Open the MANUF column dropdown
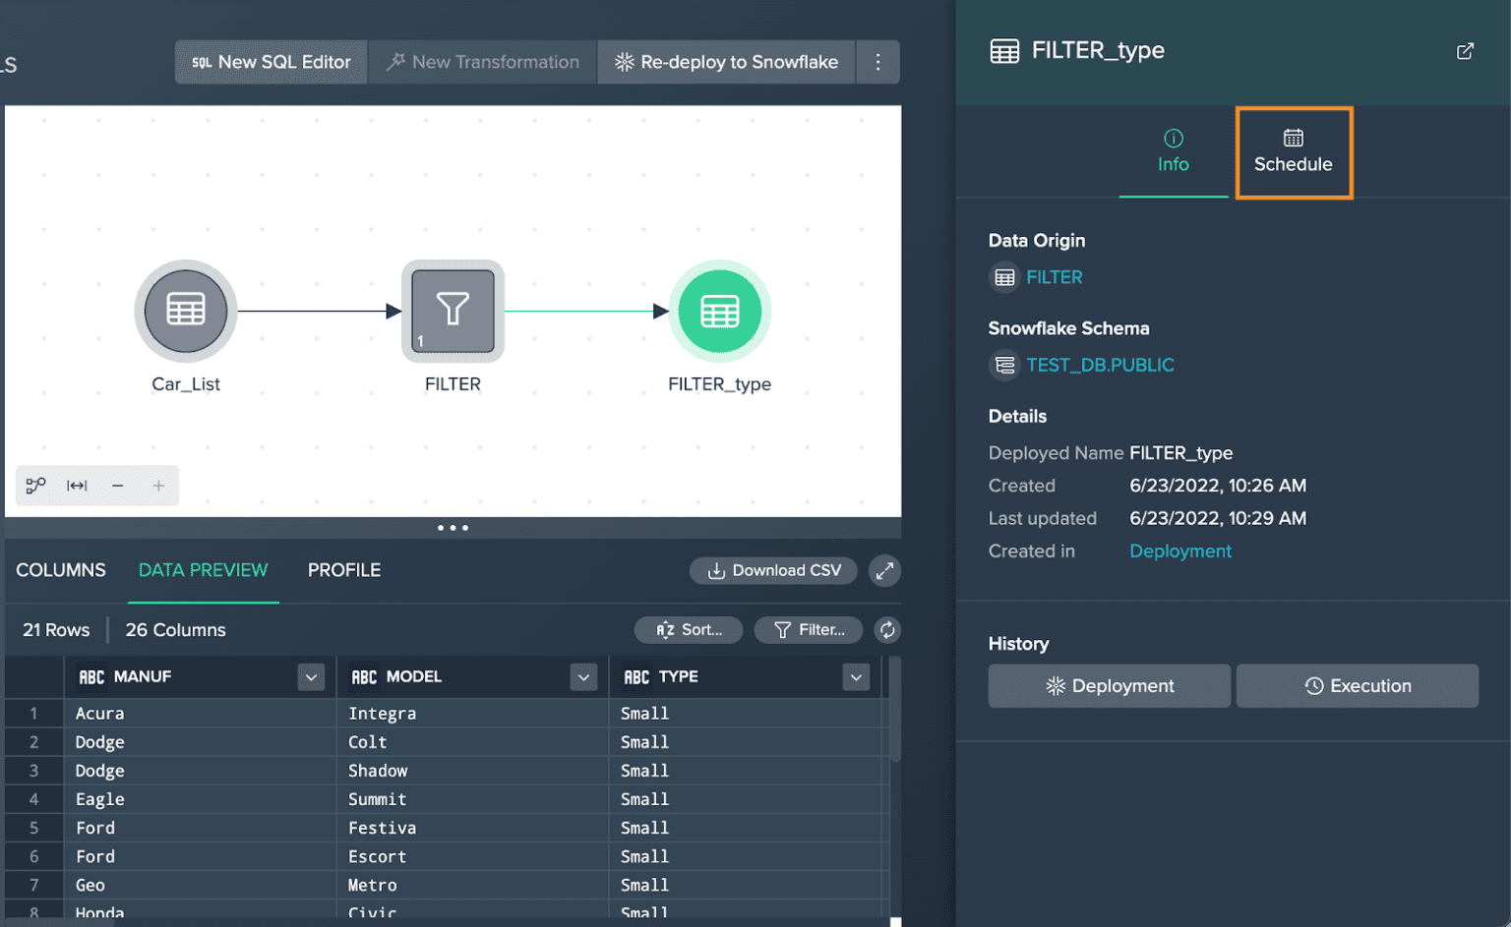 point(310,676)
